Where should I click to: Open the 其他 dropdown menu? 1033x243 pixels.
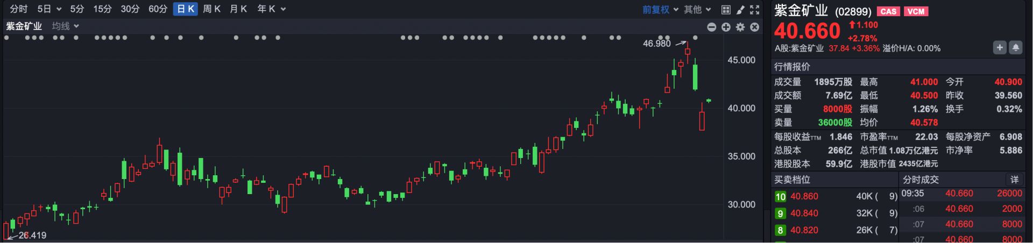[x=697, y=10]
